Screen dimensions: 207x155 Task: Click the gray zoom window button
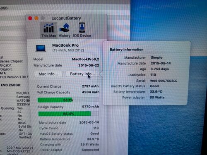tap(43, 18)
